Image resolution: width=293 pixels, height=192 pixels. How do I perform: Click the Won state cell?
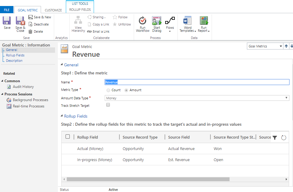coord(218,149)
